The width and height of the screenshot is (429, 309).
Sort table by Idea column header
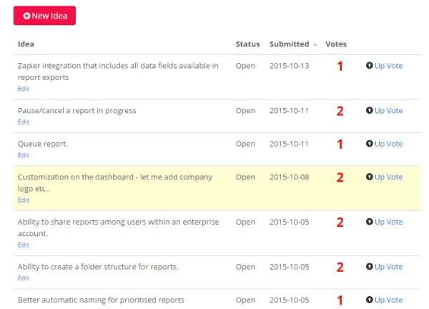[26, 44]
